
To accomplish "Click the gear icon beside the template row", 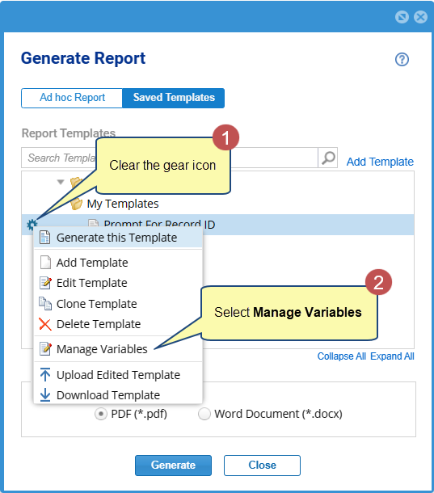I will click(x=32, y=225).
